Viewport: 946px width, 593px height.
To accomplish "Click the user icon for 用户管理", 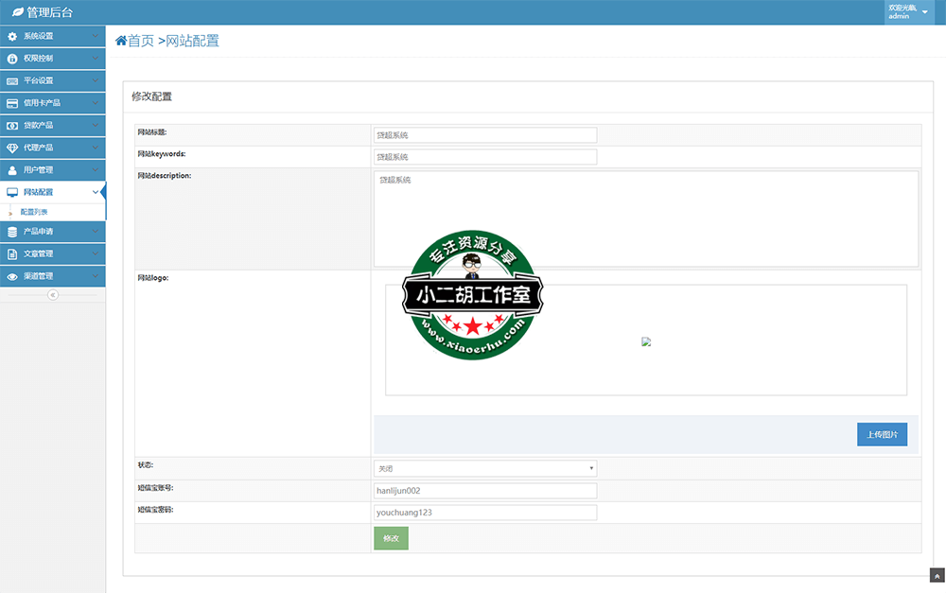I will point(12,170).
